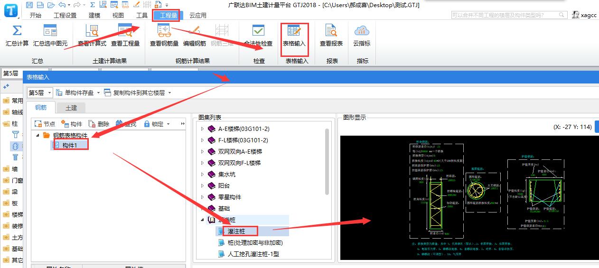This screenshot has height=268, width=599.
Task: Select 双网双向F-L楼梯 atlas item
Action: (240, 163)
